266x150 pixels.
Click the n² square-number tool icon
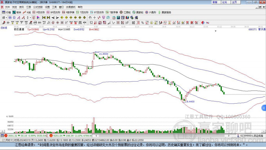coord(44,23)
